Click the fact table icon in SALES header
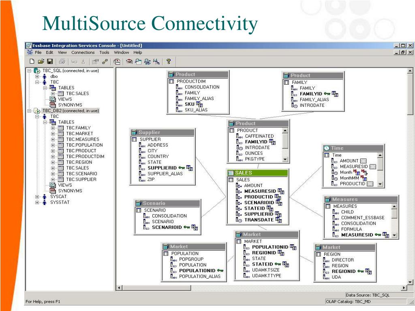This screenshot has height=311, width=415. point(231,173)
